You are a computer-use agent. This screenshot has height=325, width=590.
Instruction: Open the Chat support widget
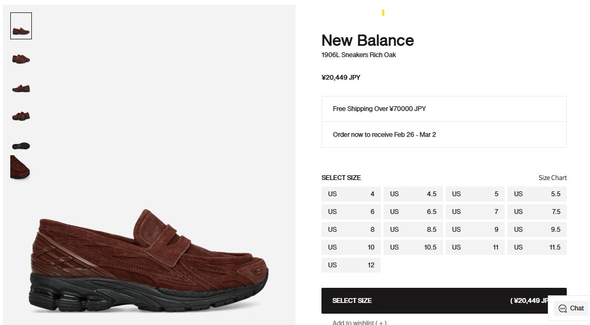coord(571,308)
